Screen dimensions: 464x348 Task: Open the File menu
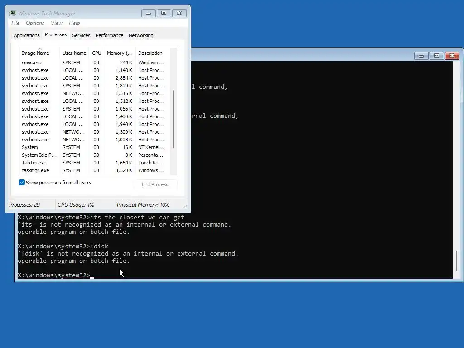pos(15,23)
